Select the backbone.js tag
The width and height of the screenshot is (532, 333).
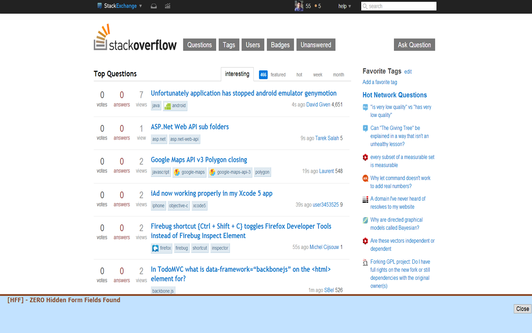click(163, 291)
